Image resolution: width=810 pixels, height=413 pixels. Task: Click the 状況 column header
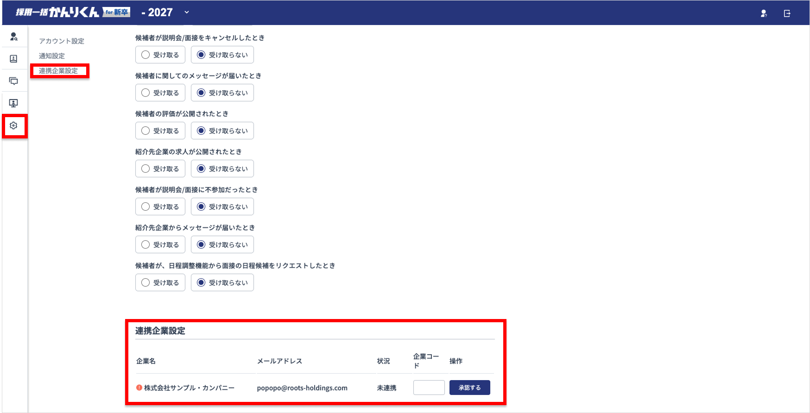[383, 361]
